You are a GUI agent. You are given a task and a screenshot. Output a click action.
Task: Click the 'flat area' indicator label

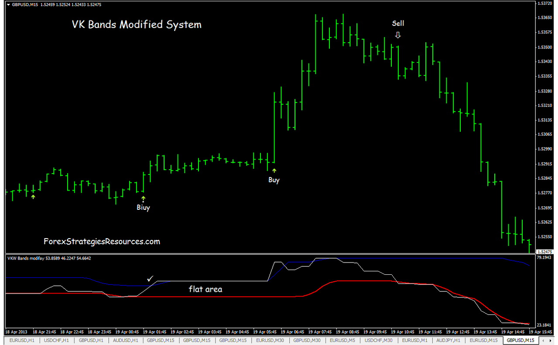pyautogui.click(x=205, y=289)
